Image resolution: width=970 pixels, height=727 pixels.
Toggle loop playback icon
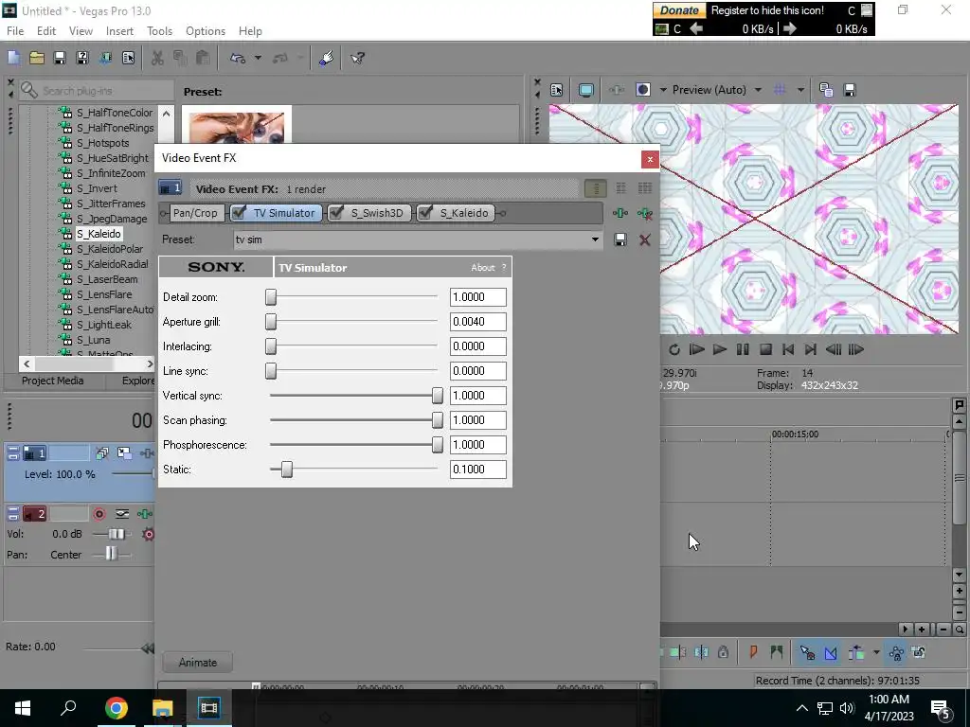click(674, 350)
